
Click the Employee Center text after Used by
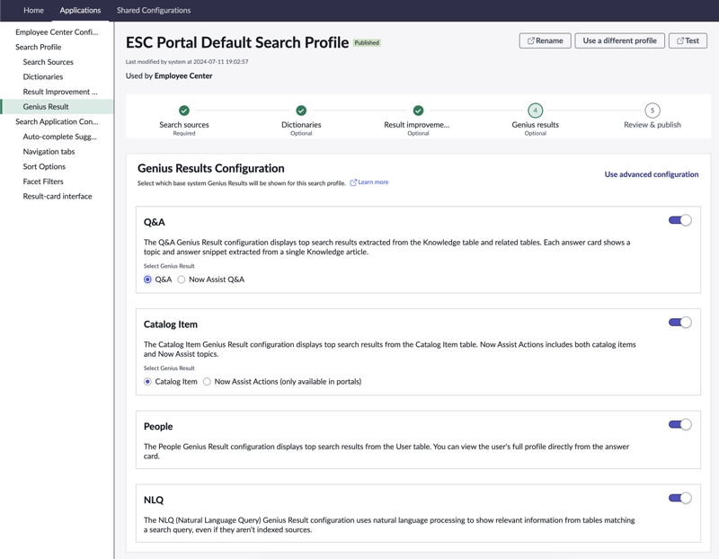(183, 75)
